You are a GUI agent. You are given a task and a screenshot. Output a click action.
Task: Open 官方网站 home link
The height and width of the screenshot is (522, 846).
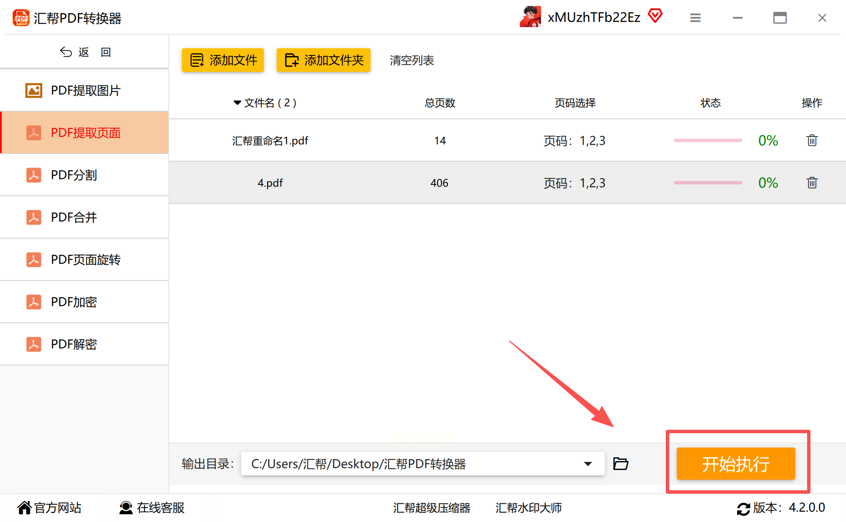point(49,508)
